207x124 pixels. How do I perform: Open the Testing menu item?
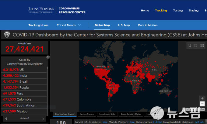click(178, 10)
